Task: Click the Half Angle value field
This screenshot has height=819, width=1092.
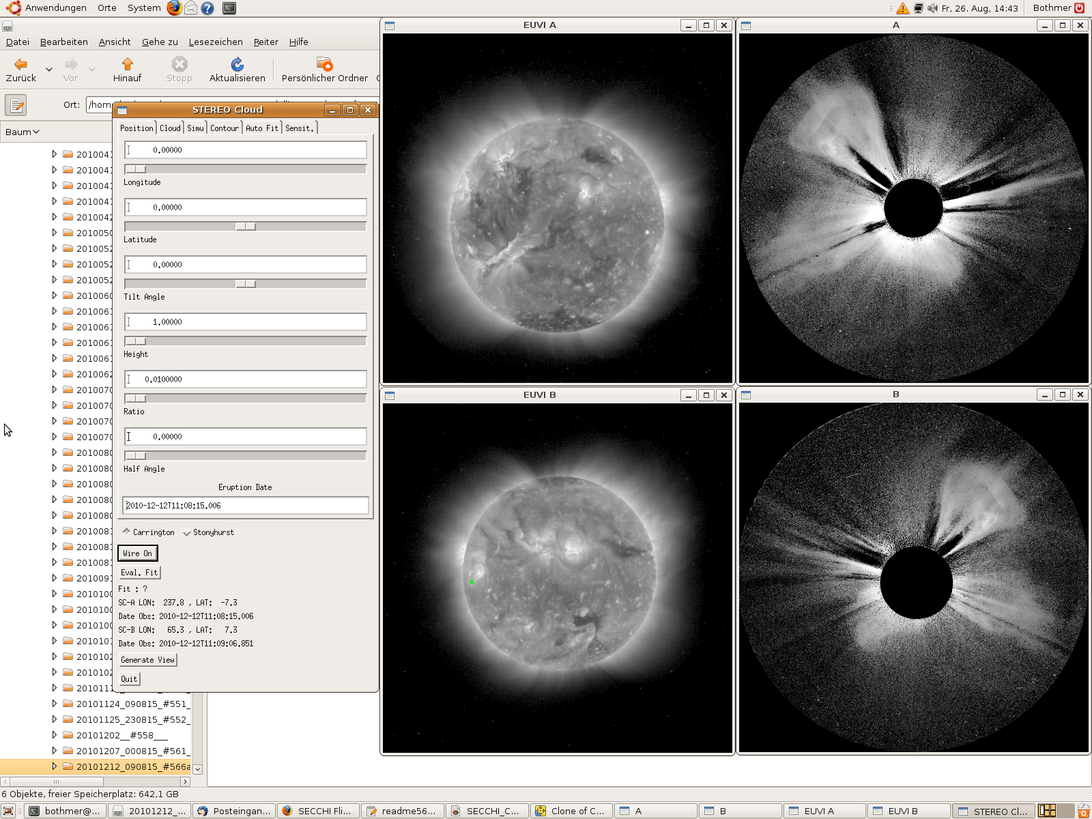Action: coord(246,436)
